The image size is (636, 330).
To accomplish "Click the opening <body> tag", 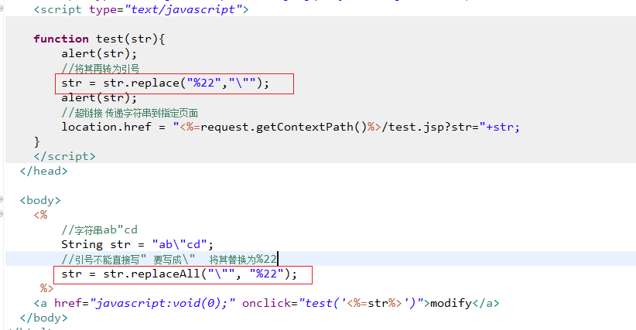I will tap(40, 200).
